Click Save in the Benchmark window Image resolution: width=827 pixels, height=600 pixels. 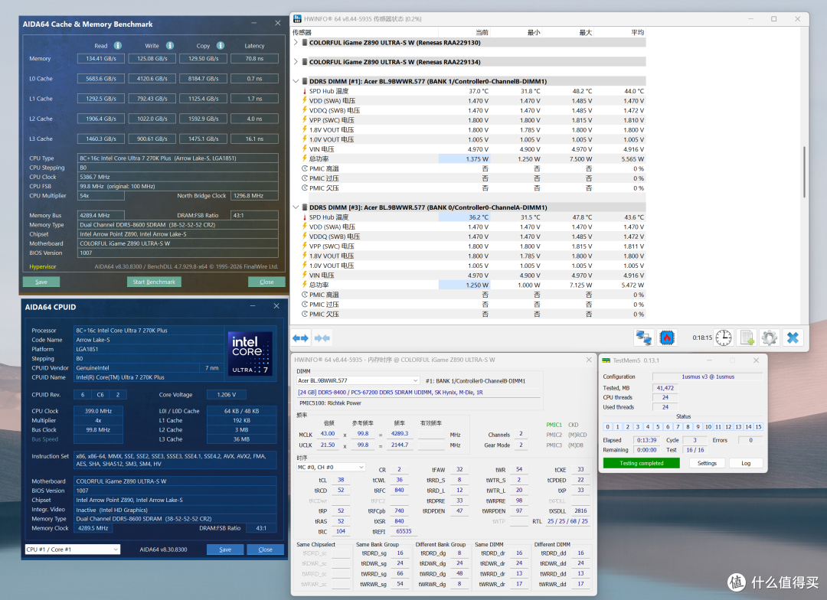click(x=41, y=282)
